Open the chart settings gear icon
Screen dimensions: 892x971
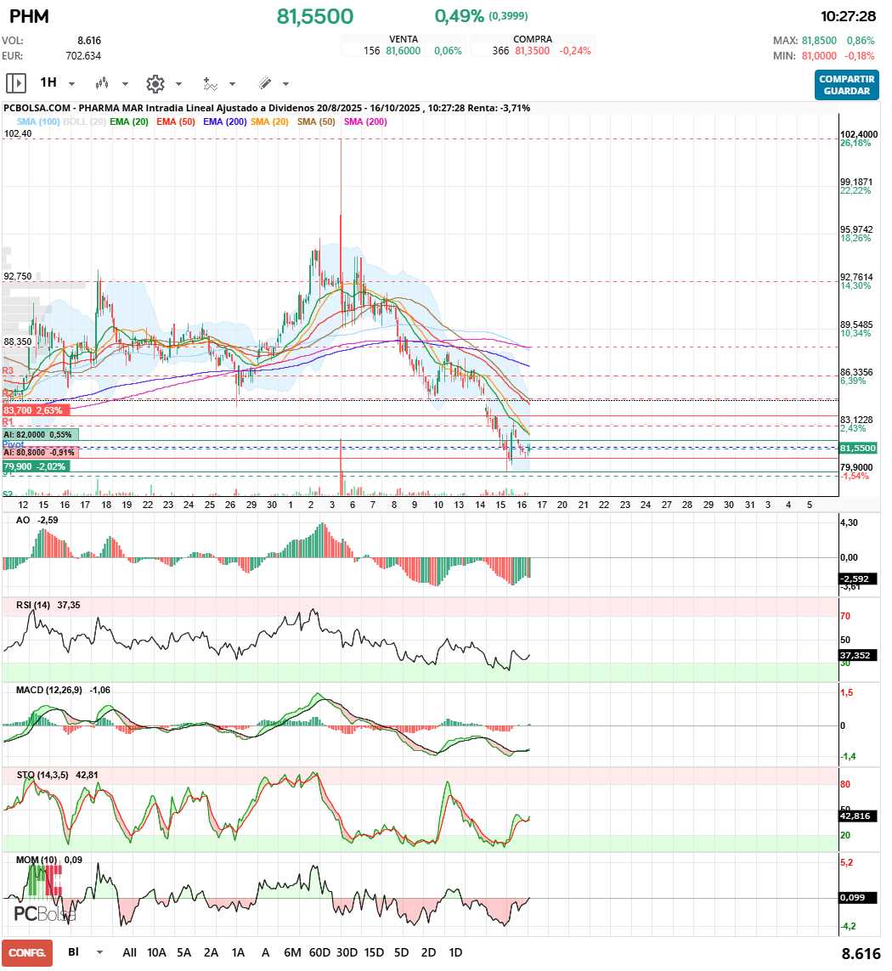pos(155,83)
